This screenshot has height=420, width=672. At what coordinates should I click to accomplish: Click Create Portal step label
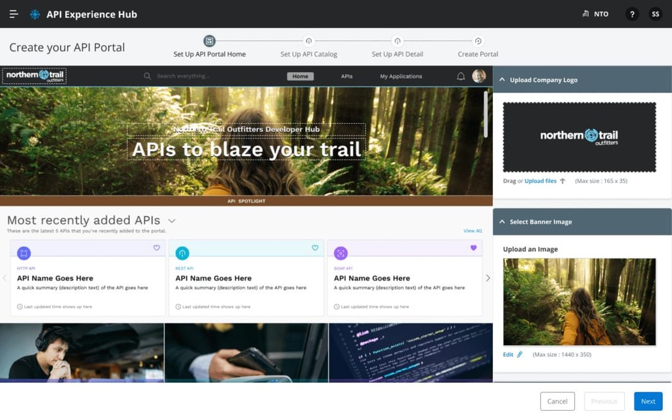[478, 54]
